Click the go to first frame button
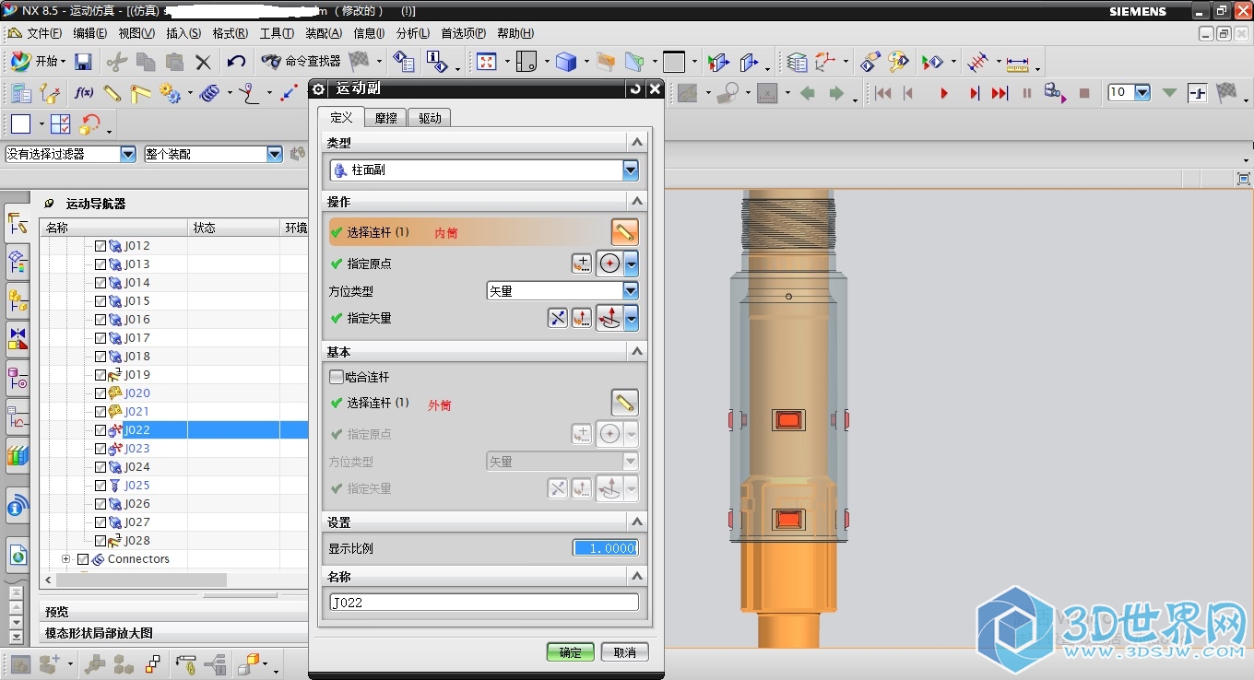 [x=883, y=93]
